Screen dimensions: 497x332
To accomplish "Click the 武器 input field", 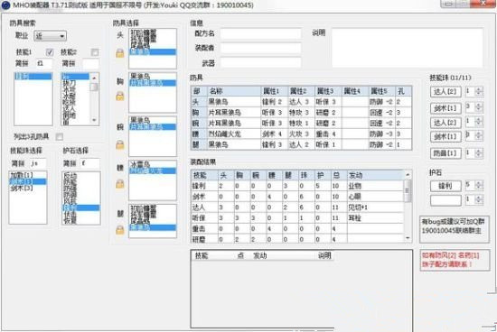I will pyautogui.click(x=260, y=62).
